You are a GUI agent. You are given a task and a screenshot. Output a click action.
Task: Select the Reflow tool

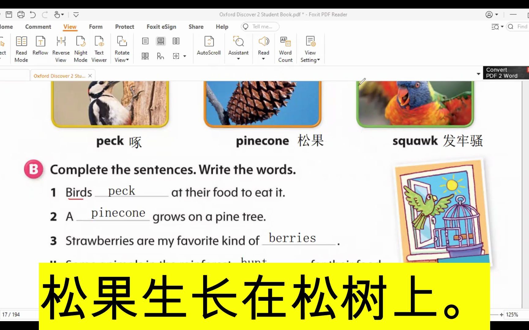coord(40,48)
